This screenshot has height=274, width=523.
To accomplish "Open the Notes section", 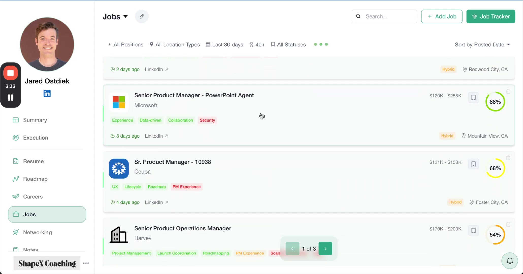I will 30,250.
